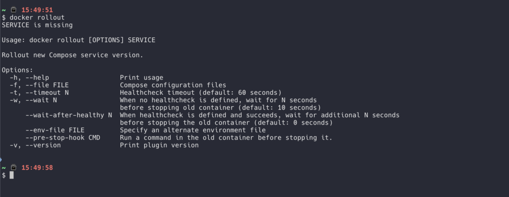509x197 pixels.
Task: Click 'Rollout new Compose service version.' text
Action: tap(73, 55)
